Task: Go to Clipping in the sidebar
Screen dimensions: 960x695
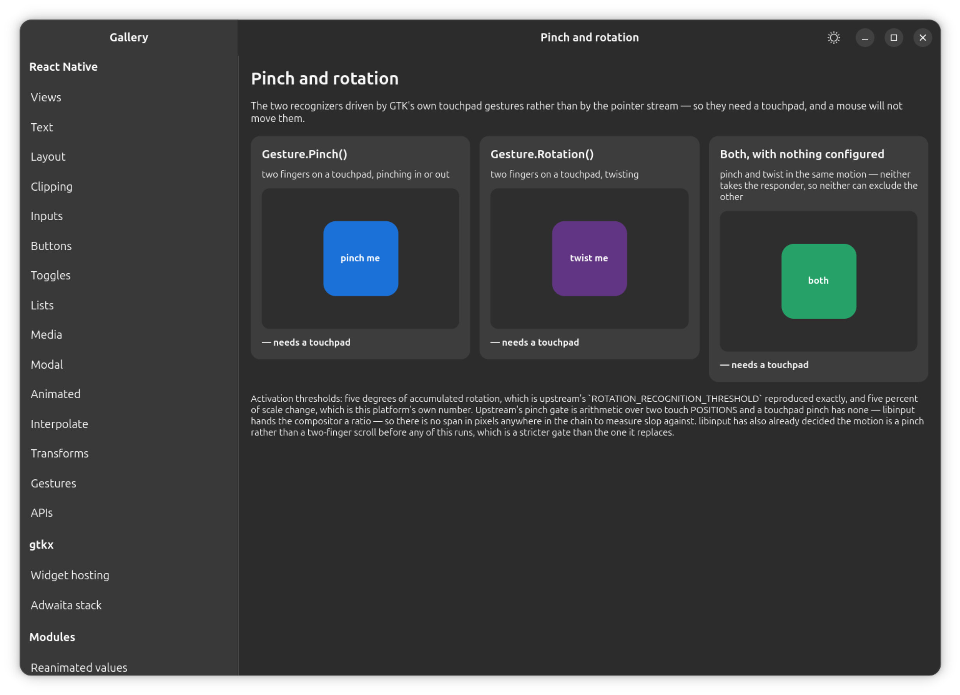Action: pyautogui.click(x=129, y=186)
